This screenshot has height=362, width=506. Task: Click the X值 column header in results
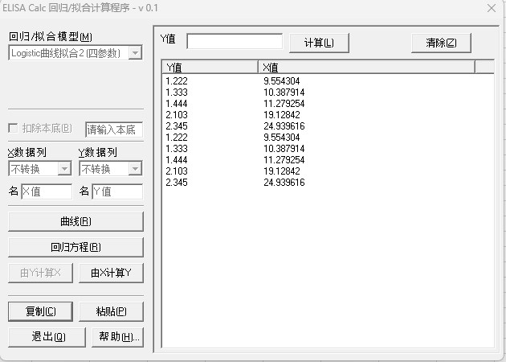click(x=365, y=67)
